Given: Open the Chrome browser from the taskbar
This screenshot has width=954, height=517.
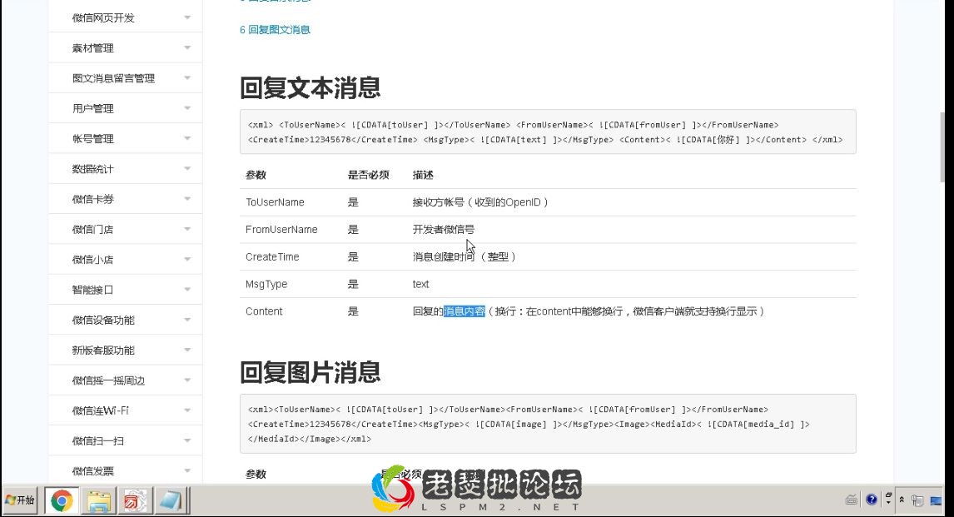Looking at the screenshot, I should pyautogui.click(x=62, y=500).
